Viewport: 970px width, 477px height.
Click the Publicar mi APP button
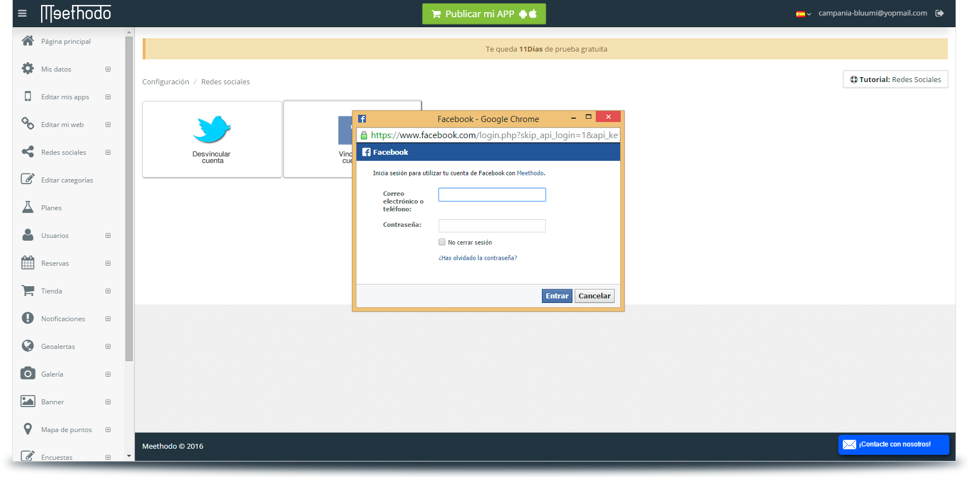484,14
